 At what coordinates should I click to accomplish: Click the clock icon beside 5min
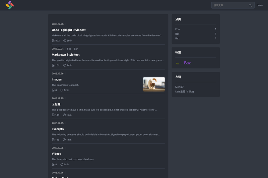pos(65,40)
